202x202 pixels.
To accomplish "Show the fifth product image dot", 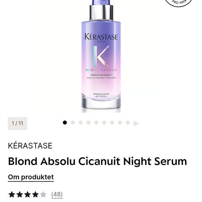I will click(96, 122).
